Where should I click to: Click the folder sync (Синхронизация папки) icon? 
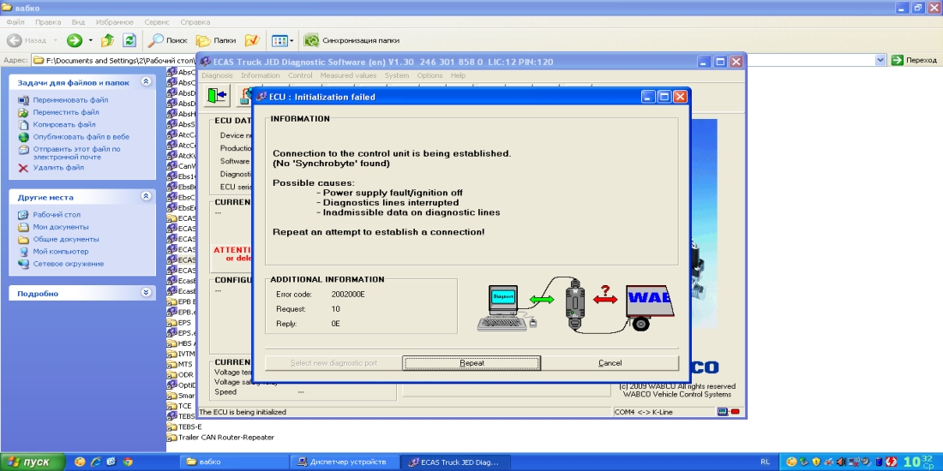click(x=311, y=40)
